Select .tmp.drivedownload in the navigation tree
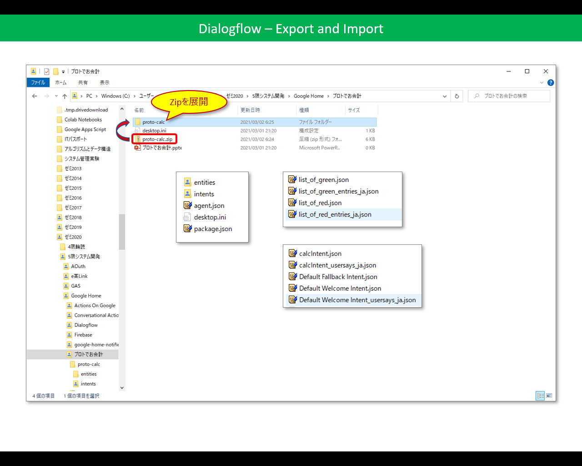Viewport: 582px width, 466px height. point(86,110)
